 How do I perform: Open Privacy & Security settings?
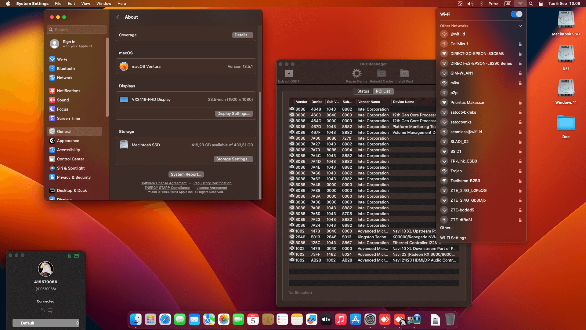click(74, 177)
